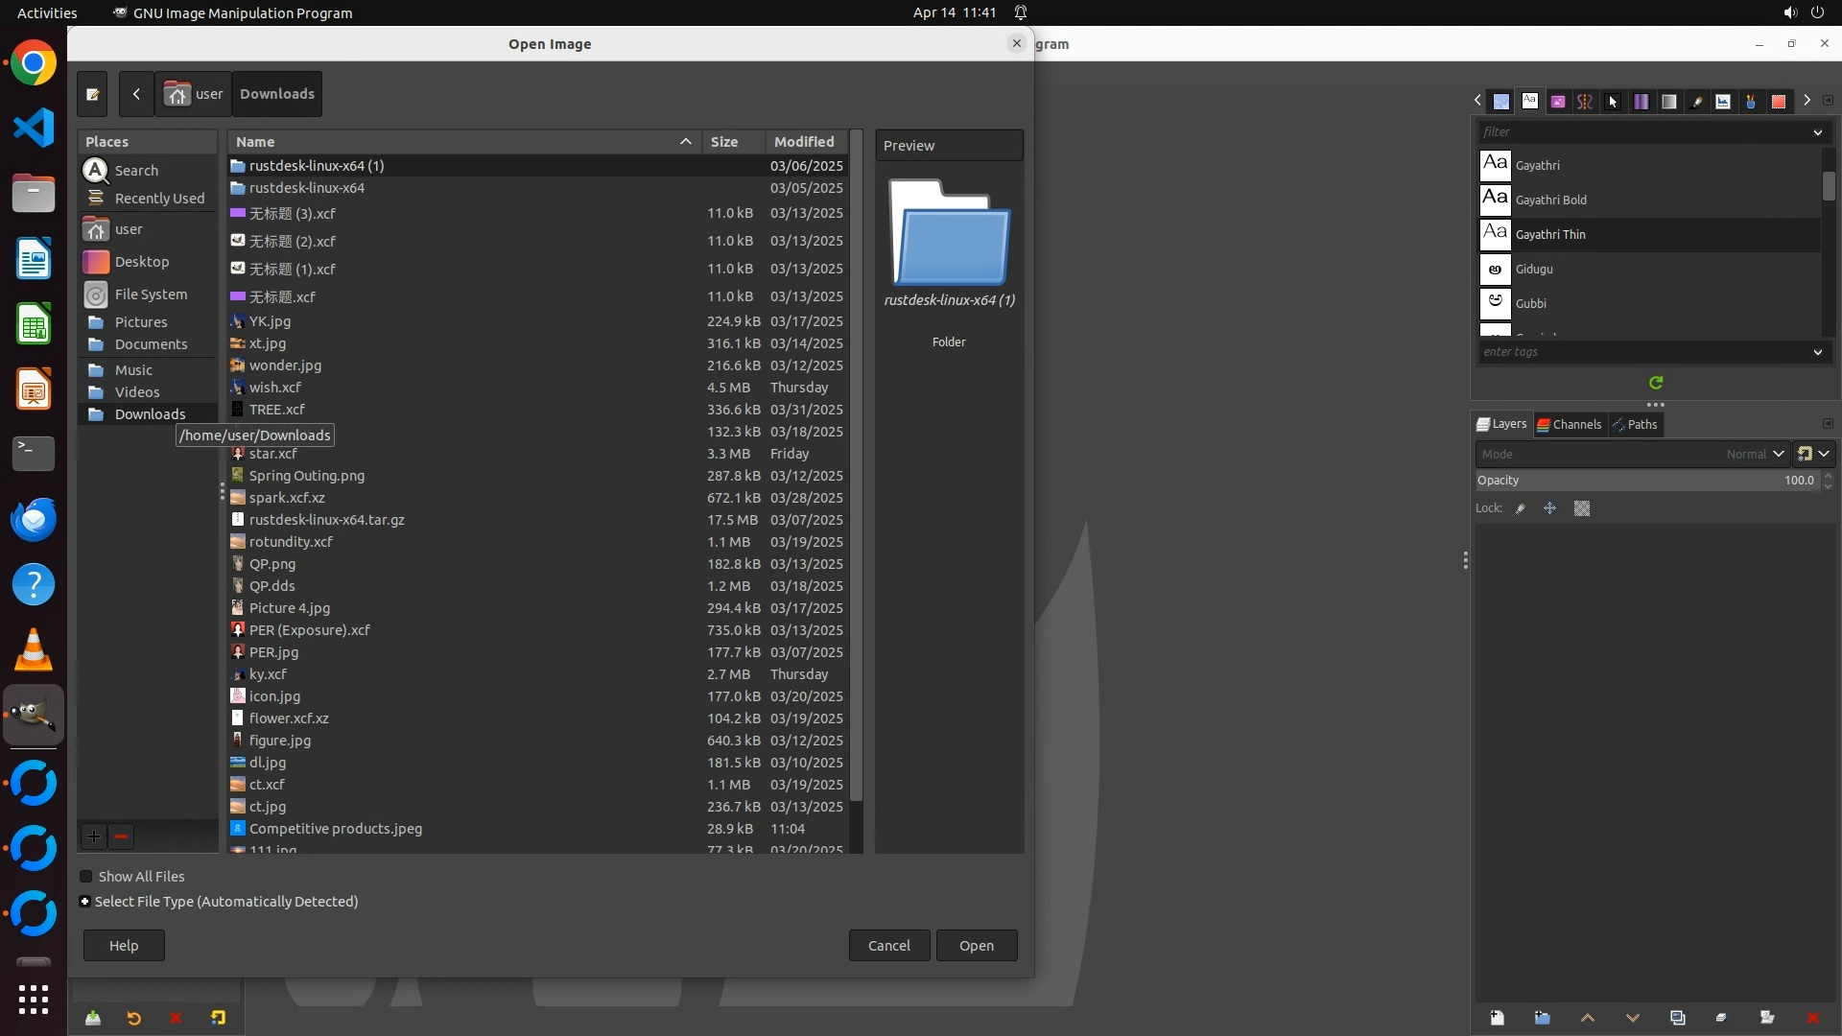Toggle the lock alpha channel icon
Image resolution: width=1842 pixels, height=1036 pixels.
[x=1582, y=508]
